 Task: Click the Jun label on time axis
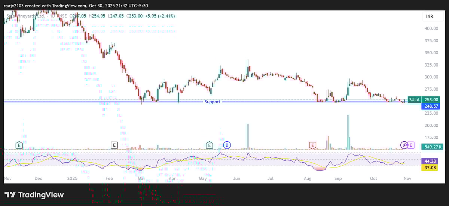[236, 179]
